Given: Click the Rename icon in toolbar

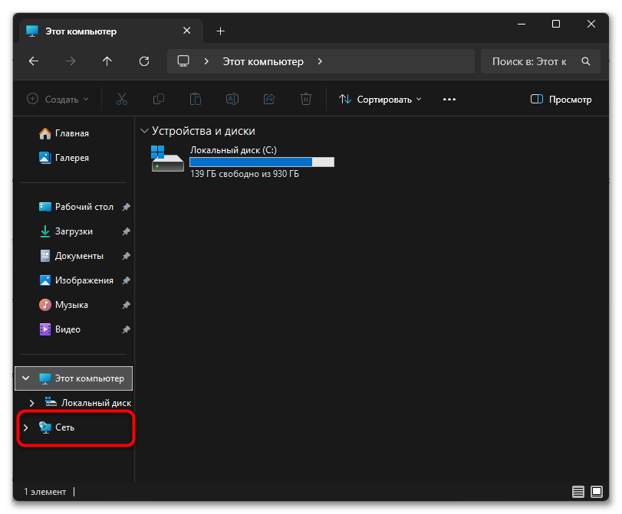Looking at the screenshot, I should [x=232, y=100].
